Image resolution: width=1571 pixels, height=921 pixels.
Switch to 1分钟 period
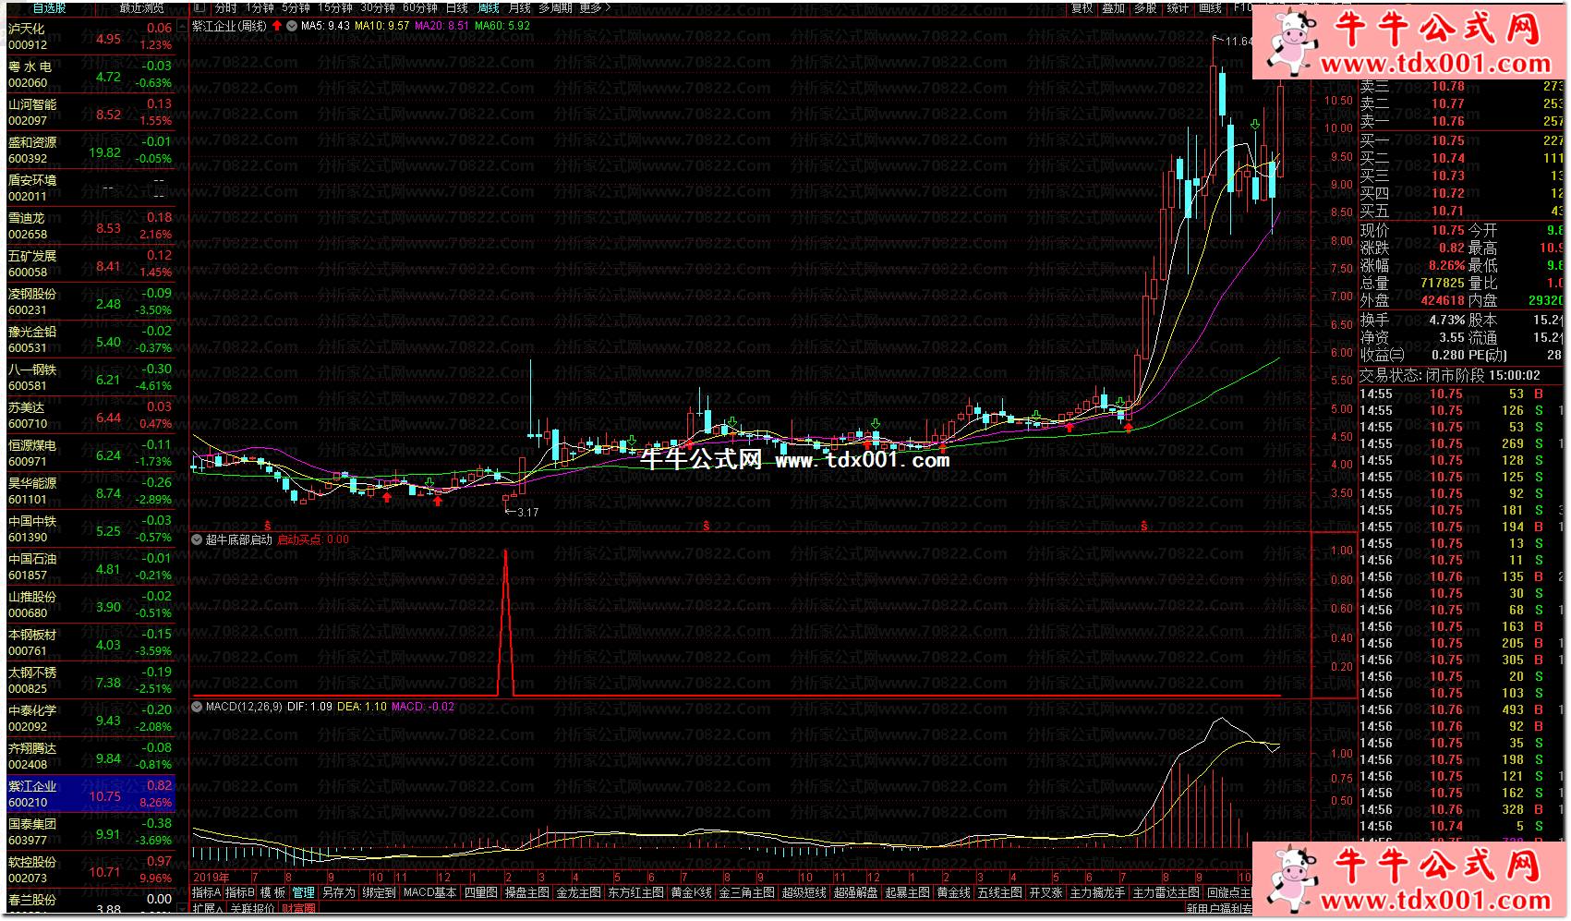point(260,8)
